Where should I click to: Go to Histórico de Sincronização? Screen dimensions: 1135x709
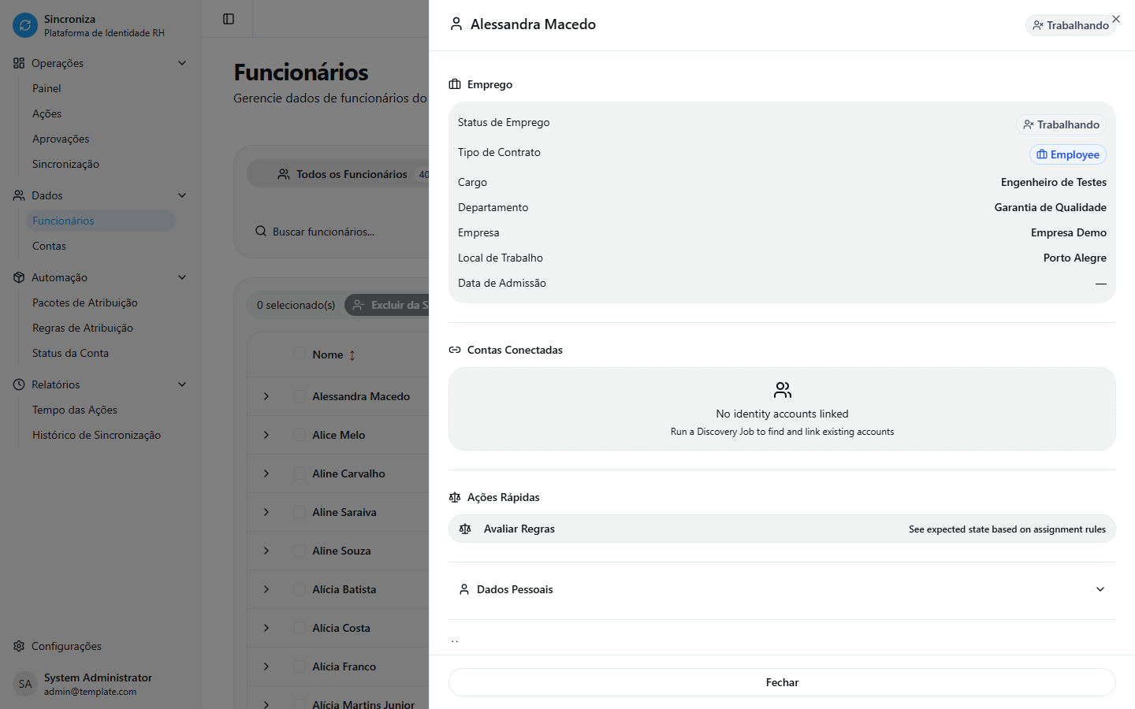96,435
